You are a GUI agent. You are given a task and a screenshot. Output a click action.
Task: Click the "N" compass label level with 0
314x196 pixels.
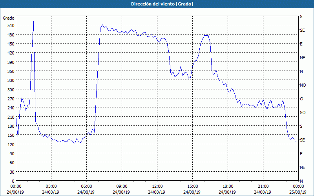(x=301, y=181)
